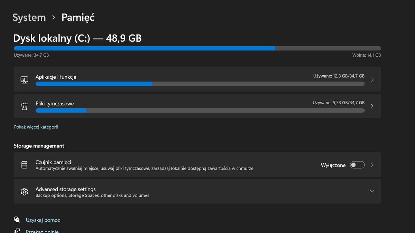Open the Czujnik pamięci settings via chevron
Viewport: 415px width, 233px height.
(x=372, y=165)
